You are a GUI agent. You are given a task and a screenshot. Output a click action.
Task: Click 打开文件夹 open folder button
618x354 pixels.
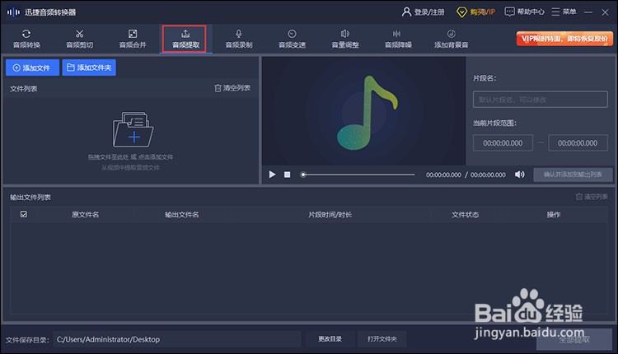pyautogui.click(x=382, y=339)
